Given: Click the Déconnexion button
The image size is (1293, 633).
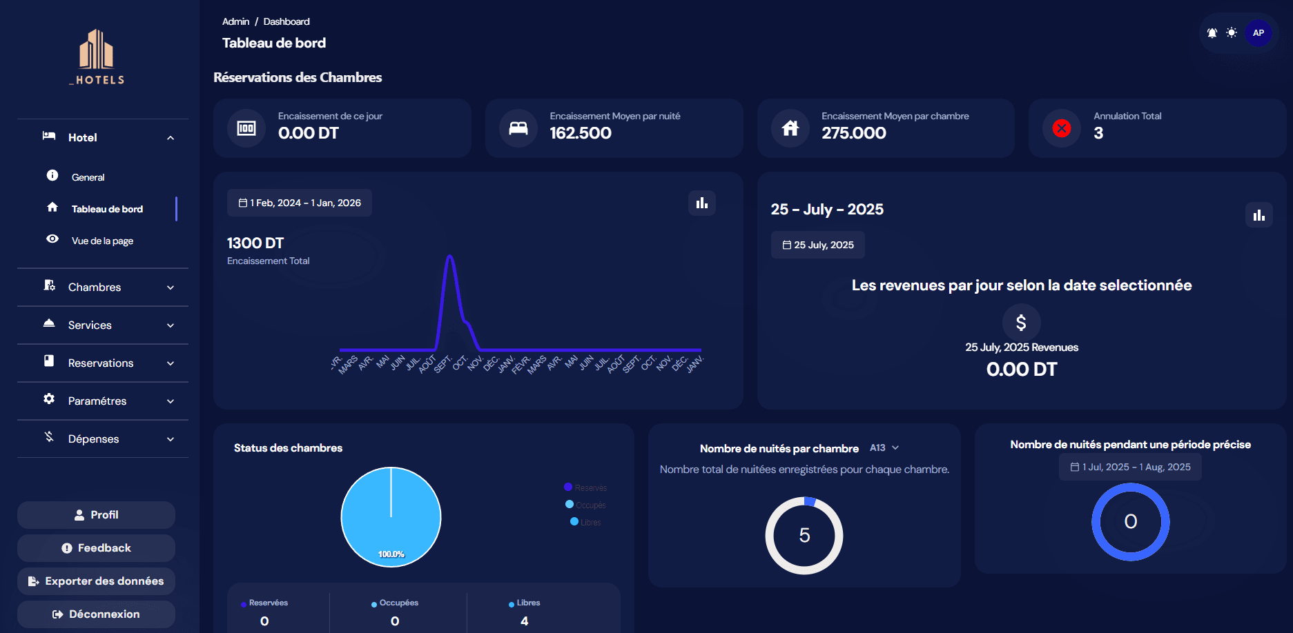Looking at the screenshot, I should click(x=96, y=614).
